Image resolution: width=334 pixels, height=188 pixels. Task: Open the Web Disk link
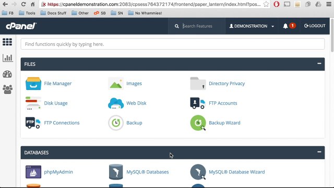click(x=136, y=103)
